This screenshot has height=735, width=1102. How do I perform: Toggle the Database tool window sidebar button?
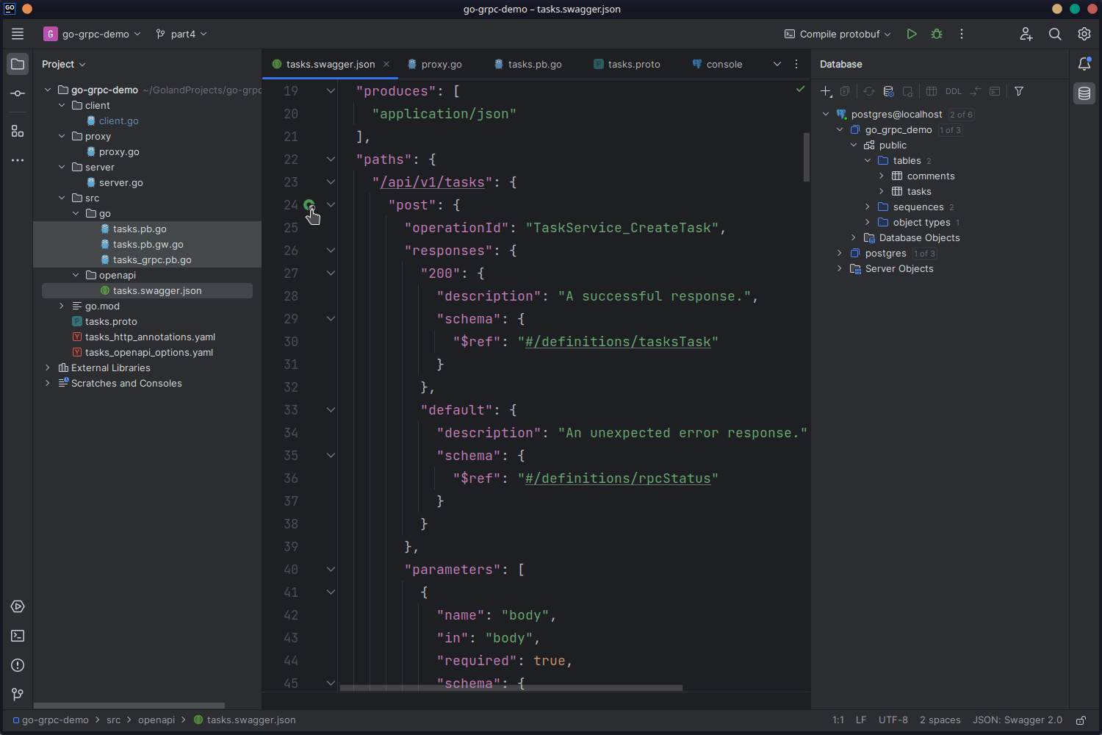(1084, 93)
